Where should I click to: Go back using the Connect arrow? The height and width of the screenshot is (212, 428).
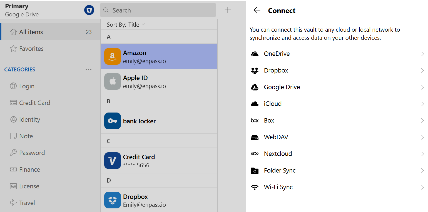click(257, 11)
